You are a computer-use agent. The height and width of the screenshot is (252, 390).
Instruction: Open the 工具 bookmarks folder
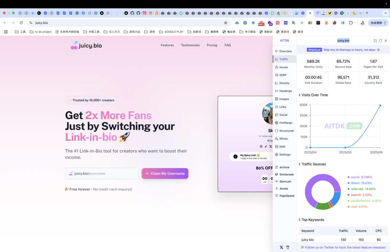[x=20, y=32]
